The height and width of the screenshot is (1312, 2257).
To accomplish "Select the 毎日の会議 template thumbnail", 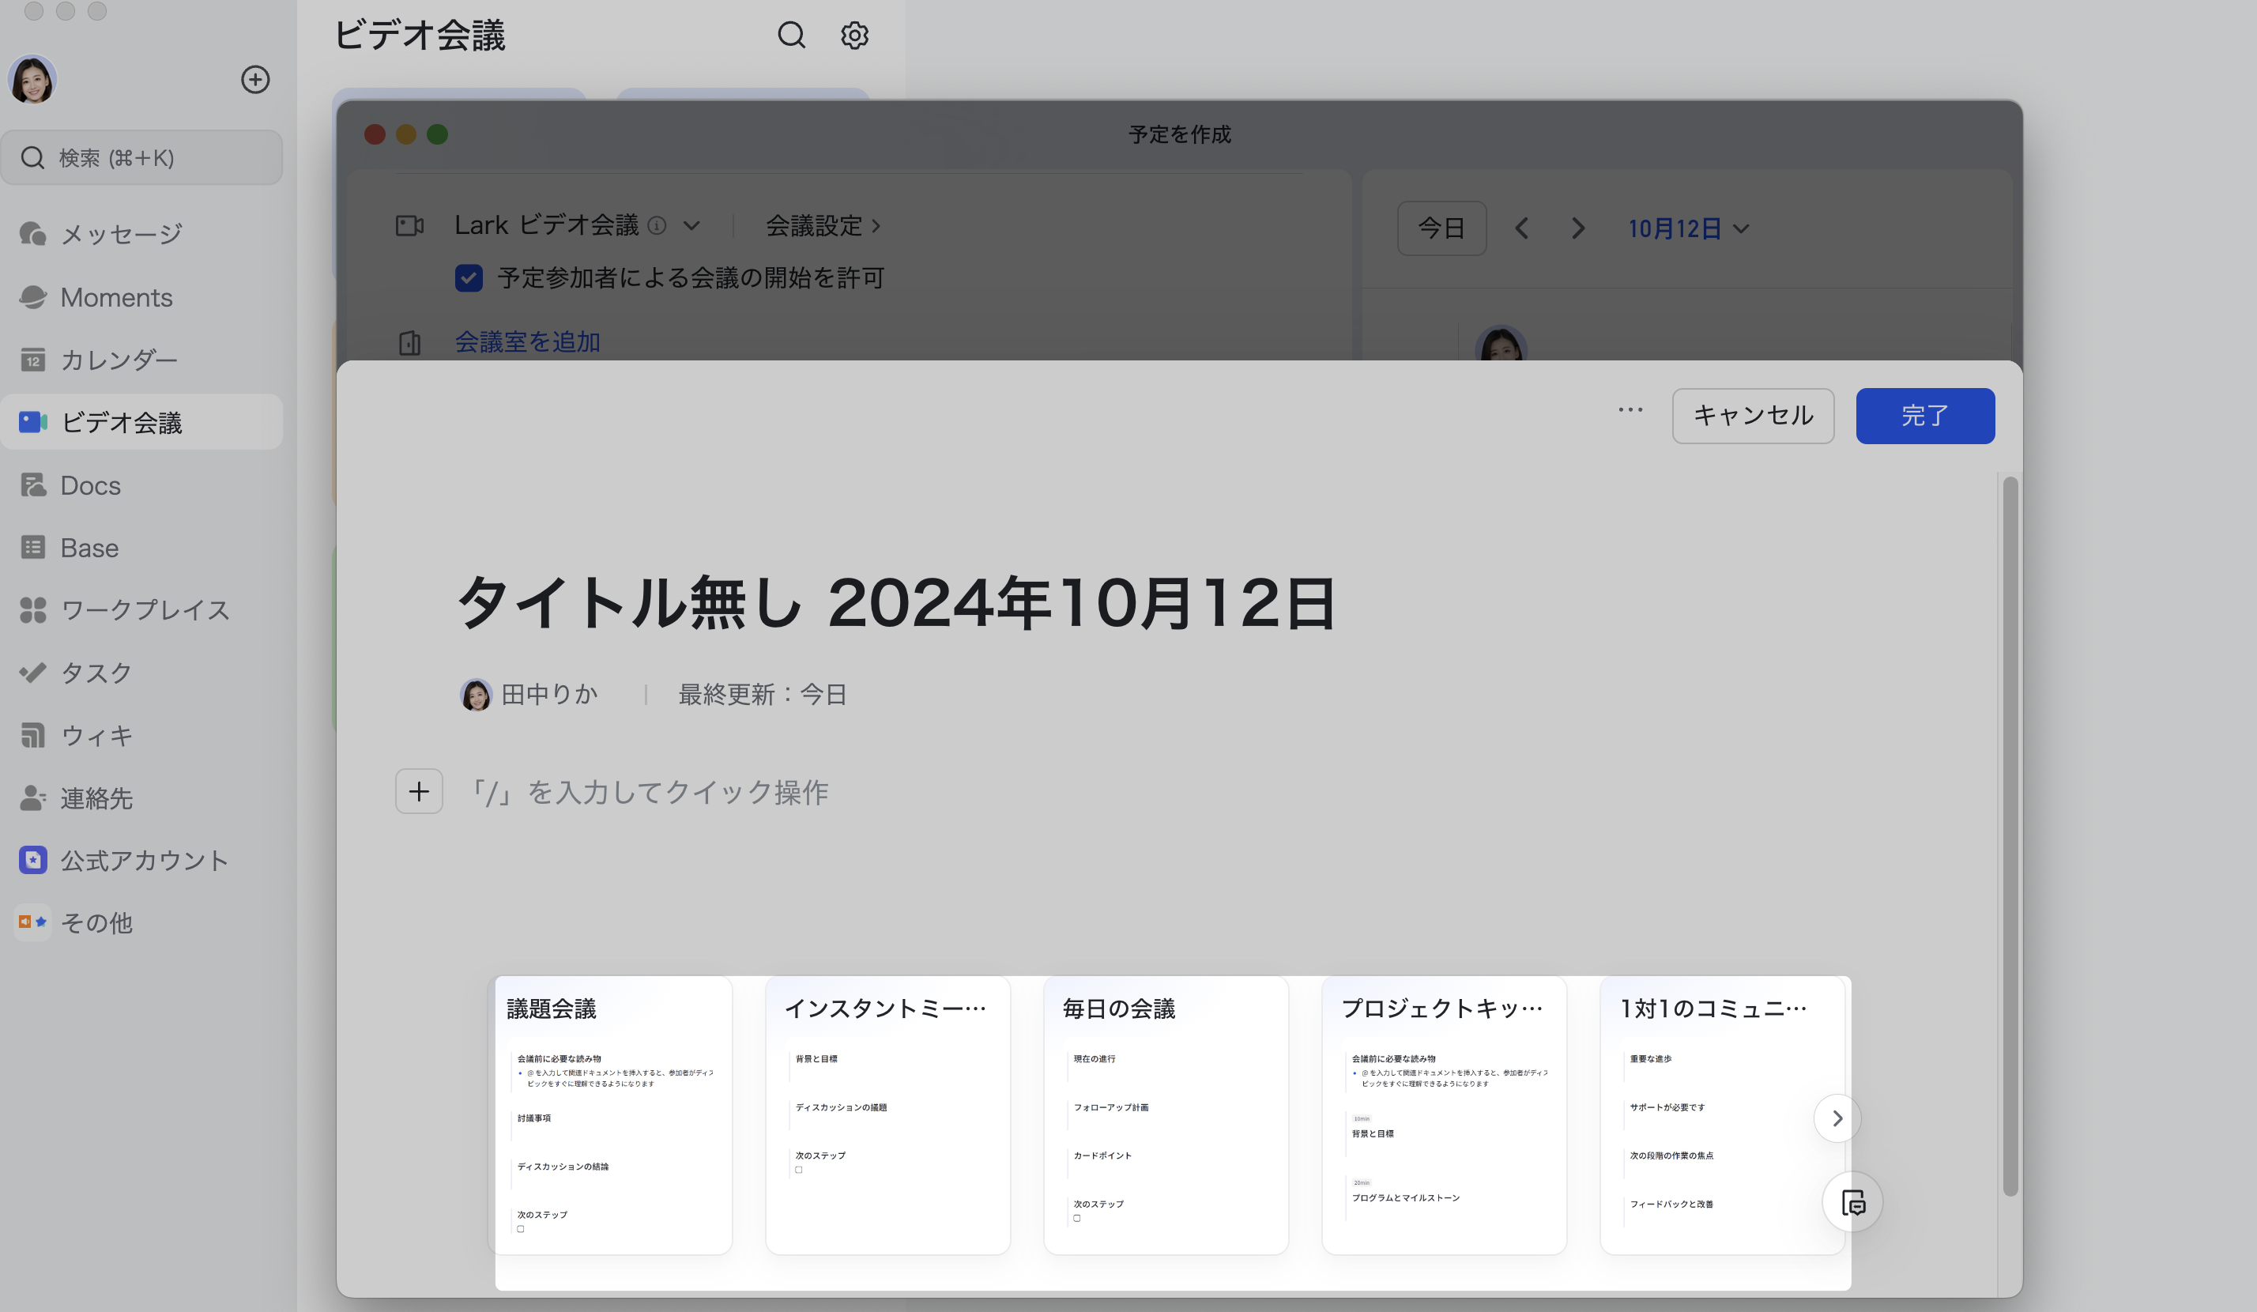I will coord(1165,1115).
